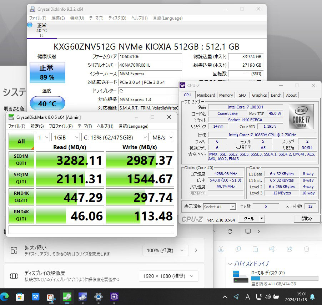Click the 閉じる button in CPU-Z

(306, 219)
